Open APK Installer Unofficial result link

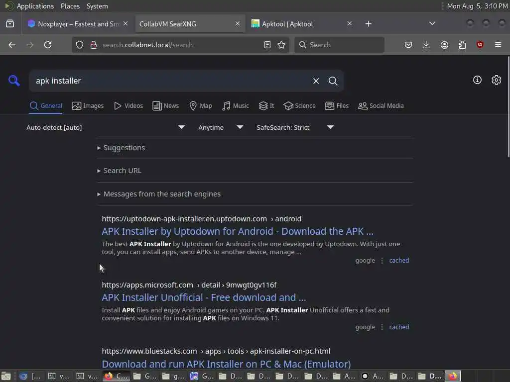204,297
